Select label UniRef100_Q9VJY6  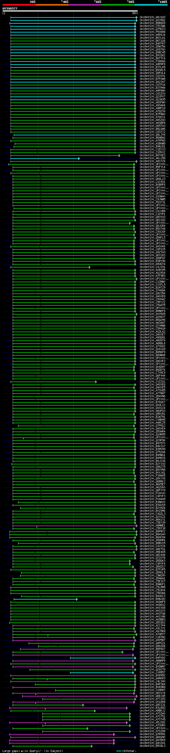(152, 478)
